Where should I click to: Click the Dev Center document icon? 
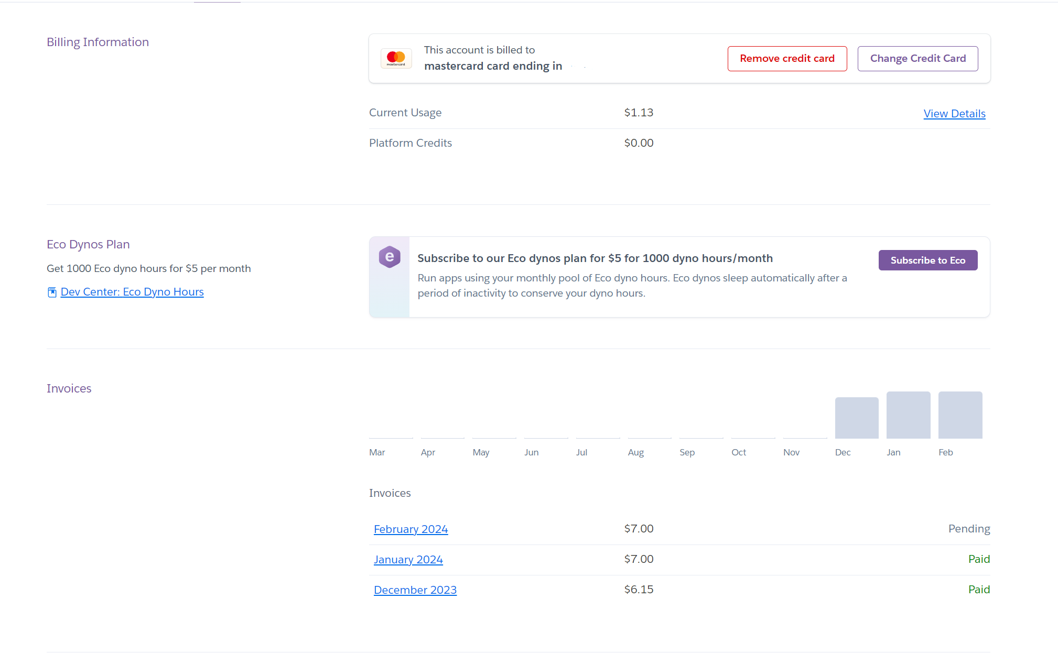click(52, 292)
